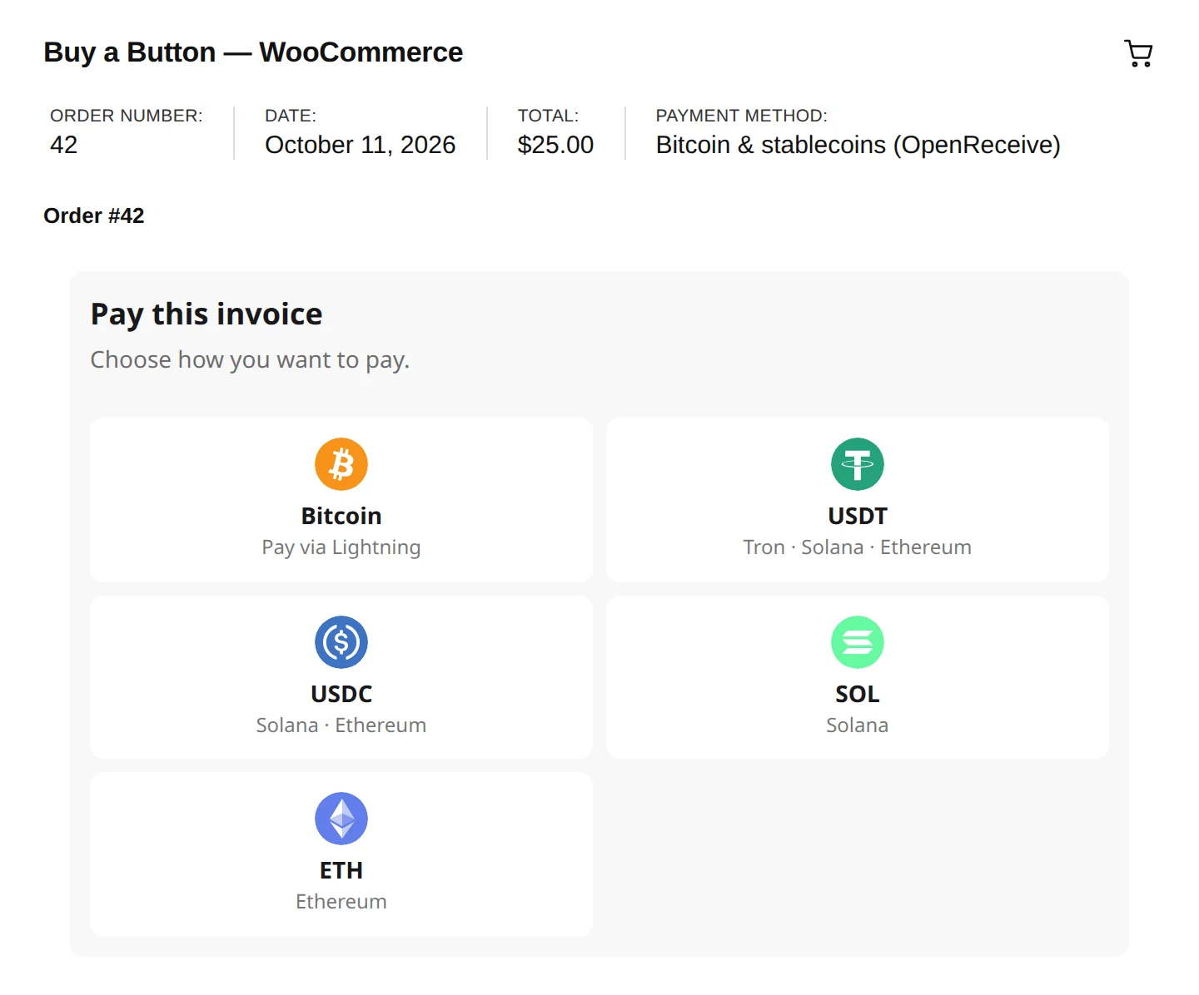1199x995 pixels.
Task: Click the green Solana SOL icon
Action: pyautogui.click(x=858, y=642)
